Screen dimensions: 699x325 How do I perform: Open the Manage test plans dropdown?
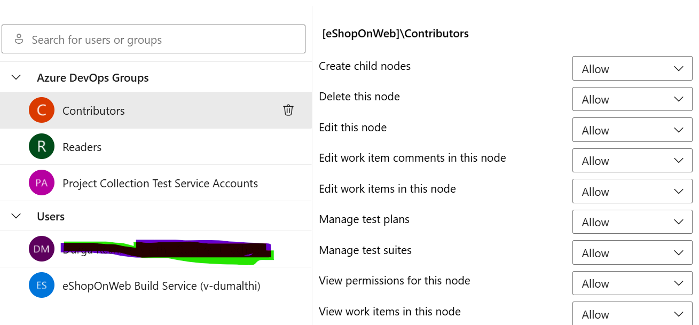(632, 221)
